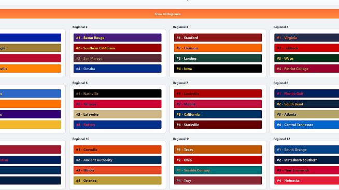Pick #1 - Virginia in Regional 4
339x190 pixels.
(306, 38)
